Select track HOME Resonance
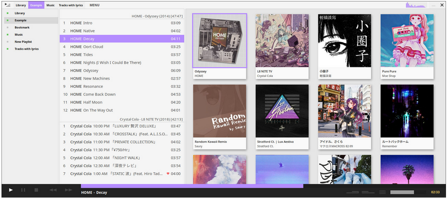 (x=122, y=86)
